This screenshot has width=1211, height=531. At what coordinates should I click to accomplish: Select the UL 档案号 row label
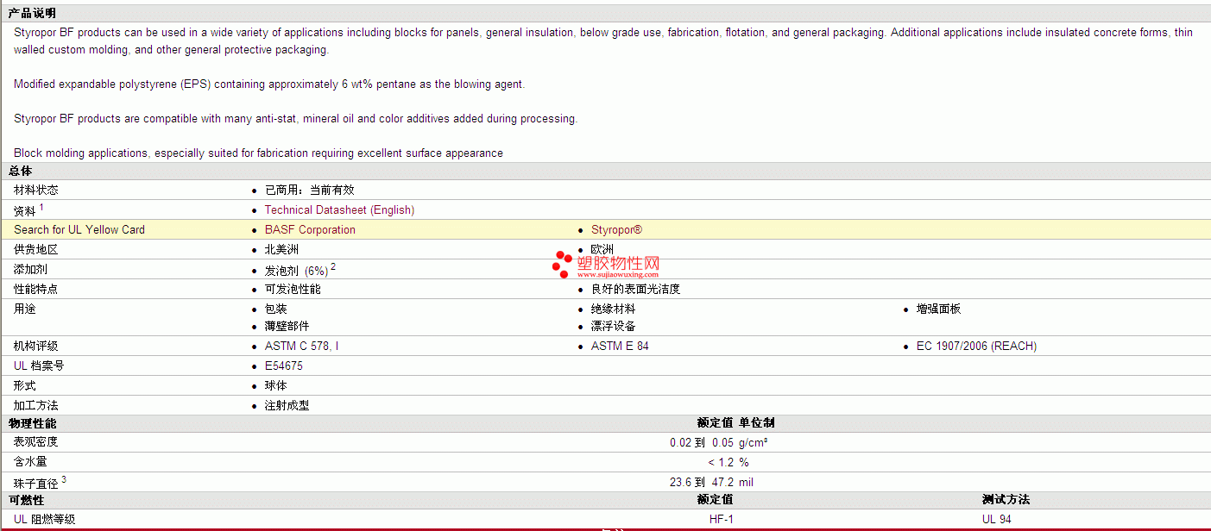pyautogui.click(x=39, y=365)
